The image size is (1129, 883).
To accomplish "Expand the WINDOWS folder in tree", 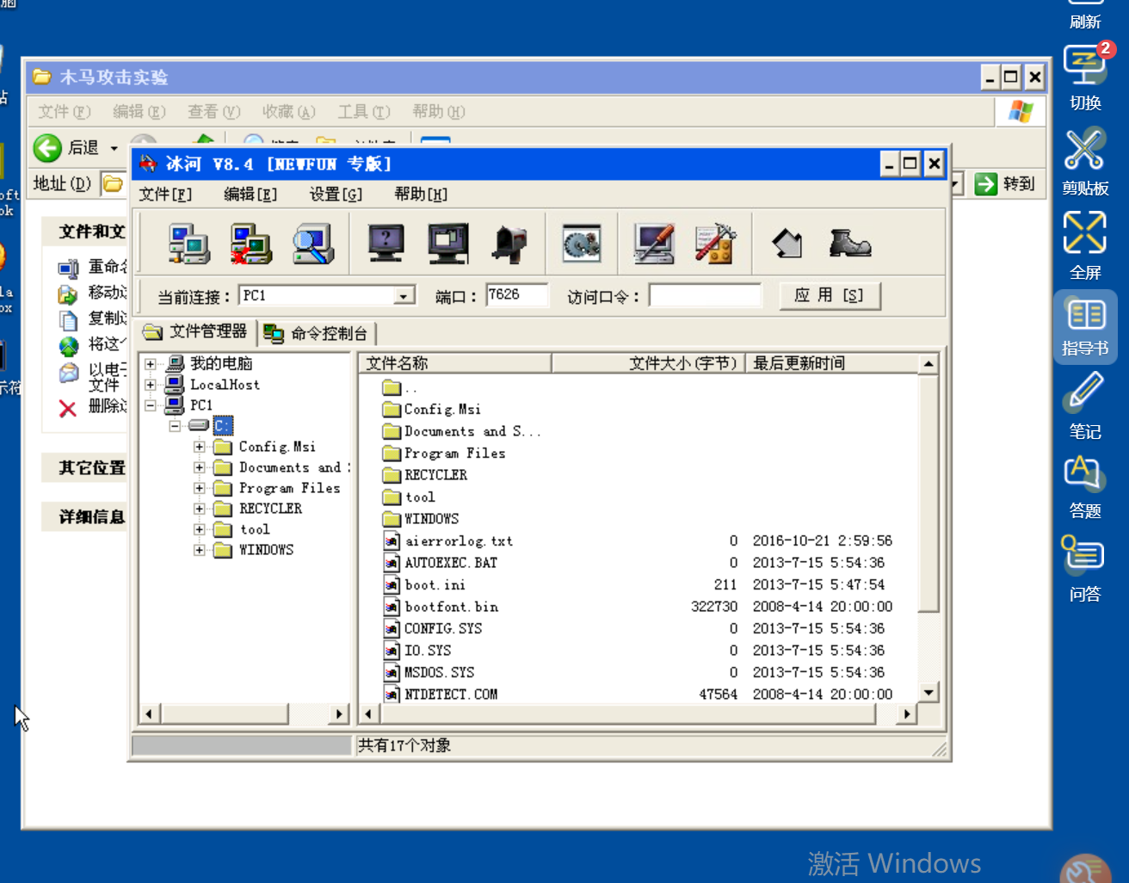I will (x=199, y=550).
